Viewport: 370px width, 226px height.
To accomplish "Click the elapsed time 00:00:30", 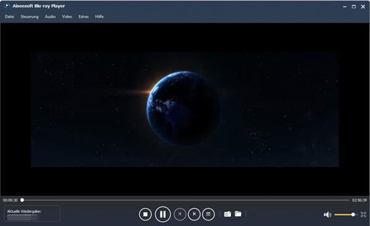I will click(x=10, y=200).
